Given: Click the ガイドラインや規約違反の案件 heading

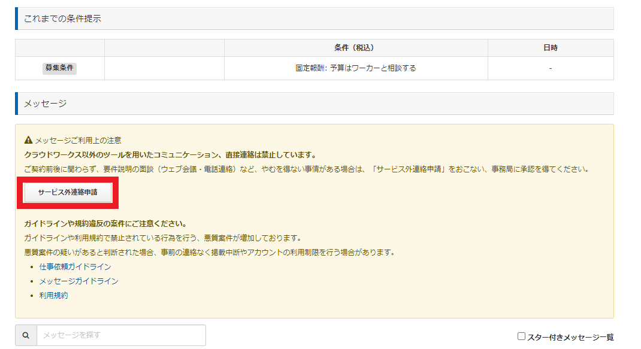Looking at the screenshot, I should 105,224.
